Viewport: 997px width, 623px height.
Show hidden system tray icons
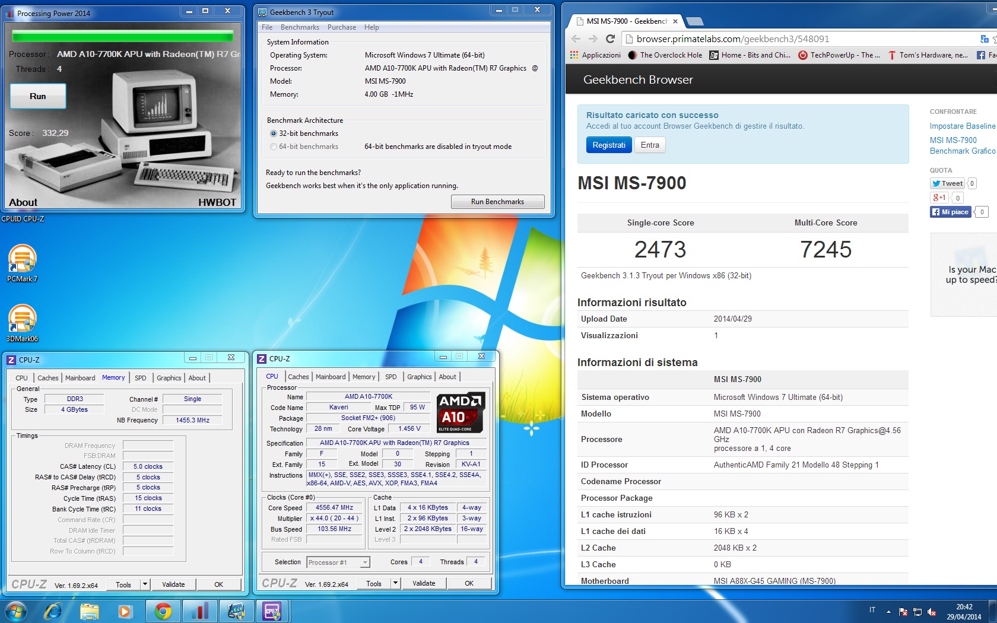click(888, 612)
